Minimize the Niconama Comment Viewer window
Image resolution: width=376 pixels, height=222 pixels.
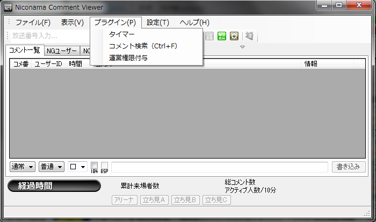(324, 5)
